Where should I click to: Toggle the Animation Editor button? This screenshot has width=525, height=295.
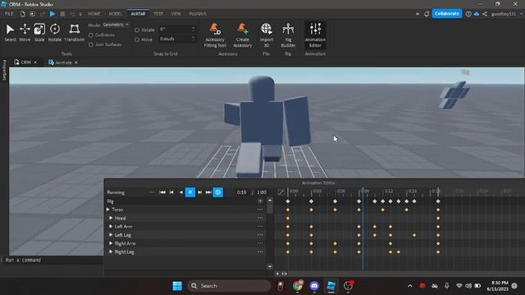click(x=315, y=35)
